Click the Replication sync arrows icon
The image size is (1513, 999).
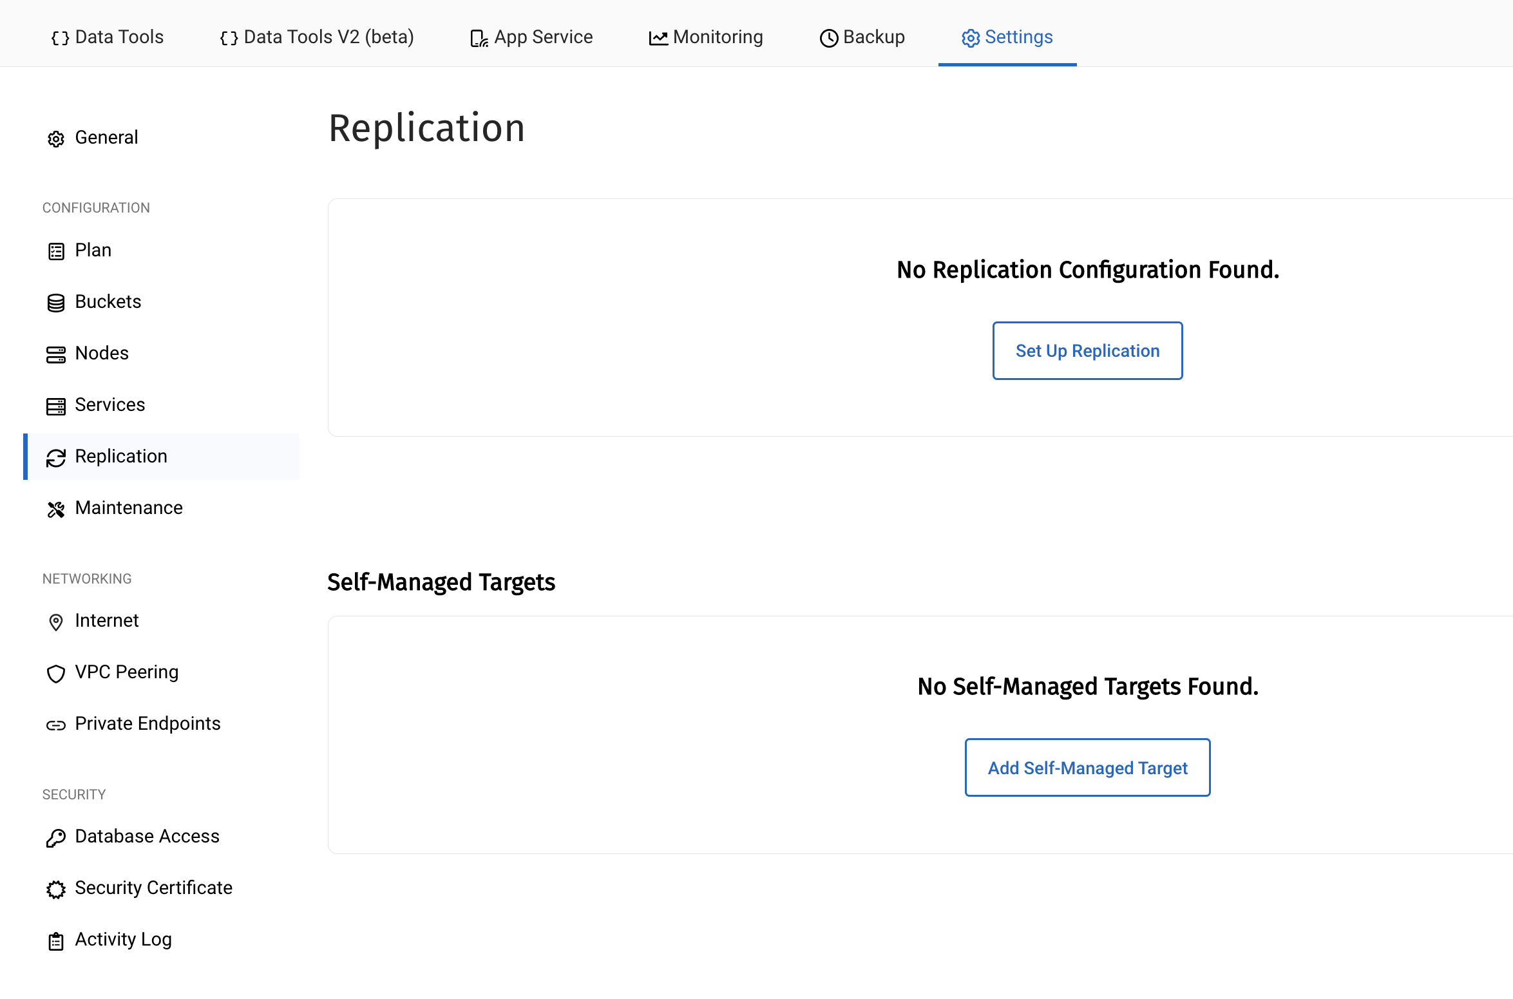(x=56, y=457)
